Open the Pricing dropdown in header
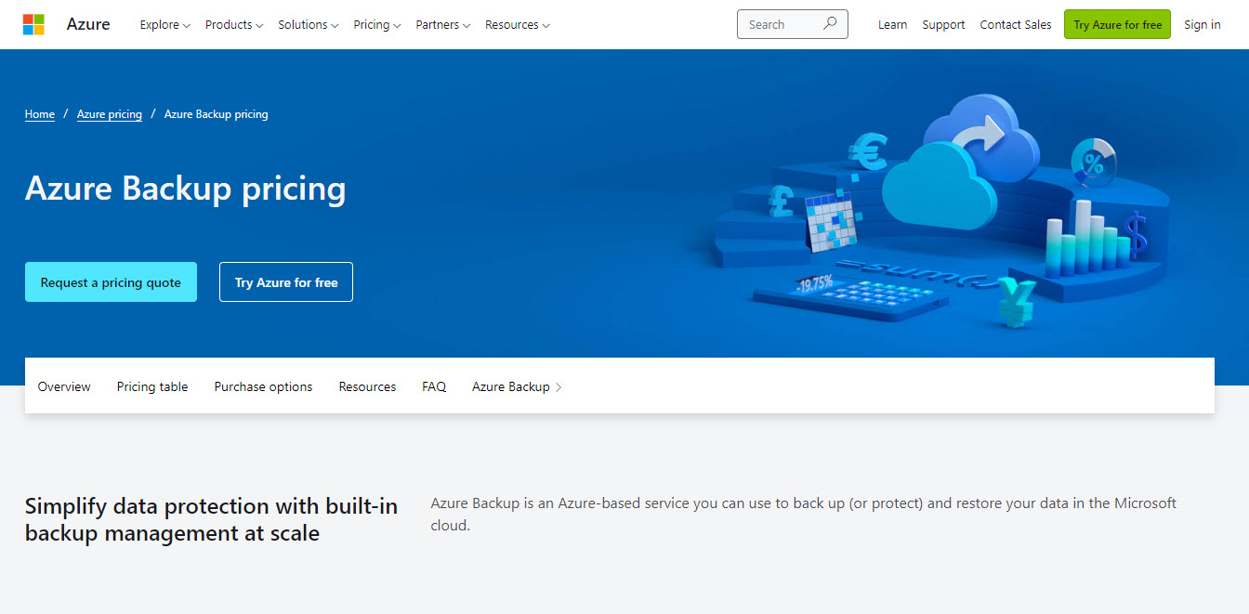 coord(376,25)
